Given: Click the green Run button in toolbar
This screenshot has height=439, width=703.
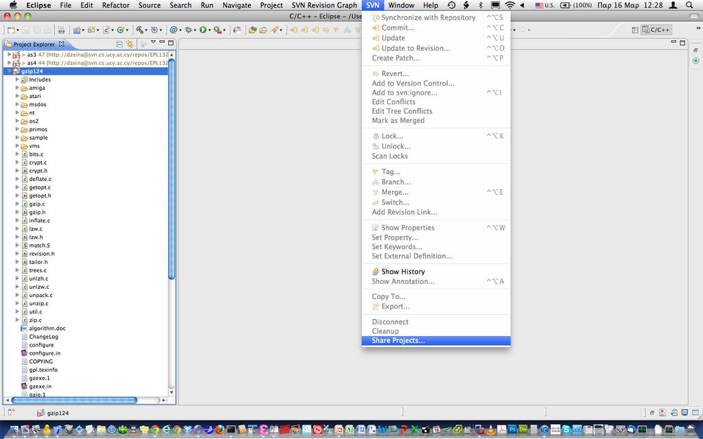Looking at the screenshot, I should click(203, 30).
